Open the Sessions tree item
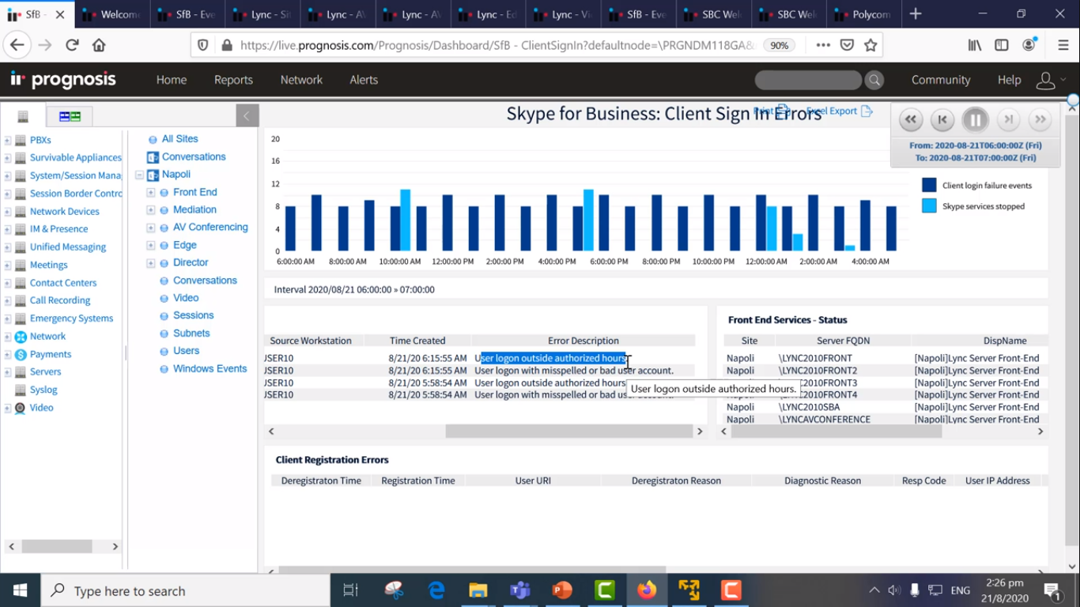1080x607 pixels. point(193,315)
